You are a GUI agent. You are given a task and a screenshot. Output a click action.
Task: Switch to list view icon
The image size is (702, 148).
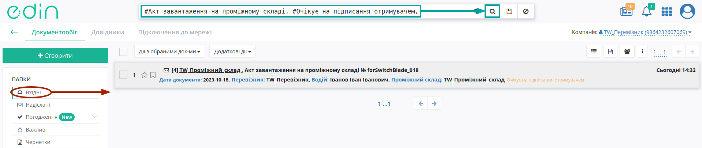(x=594, y=52)
